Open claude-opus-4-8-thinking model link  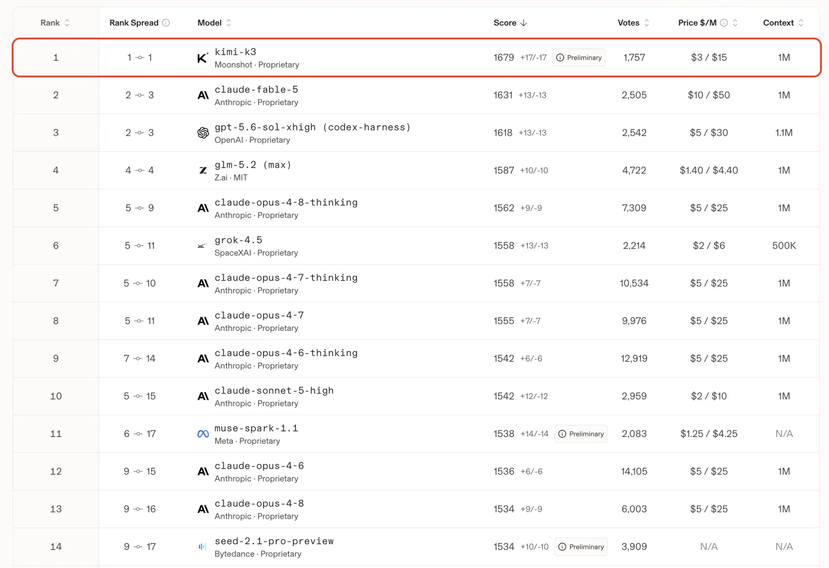click(286, 202)
